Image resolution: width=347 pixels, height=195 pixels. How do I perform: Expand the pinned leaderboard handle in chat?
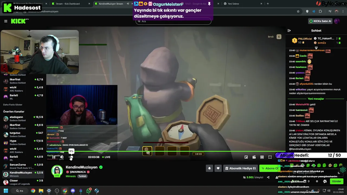[316, 48]
